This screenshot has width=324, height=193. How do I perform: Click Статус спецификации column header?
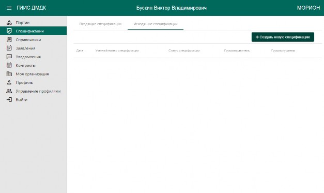[x=184, y=50]
